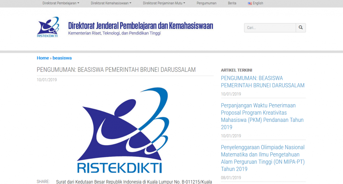Switch language to English

tap(258, 3)
